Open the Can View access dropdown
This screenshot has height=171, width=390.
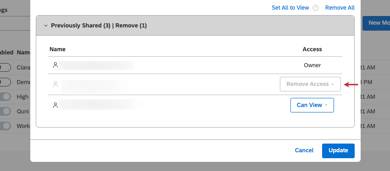(x=312, y=105)
